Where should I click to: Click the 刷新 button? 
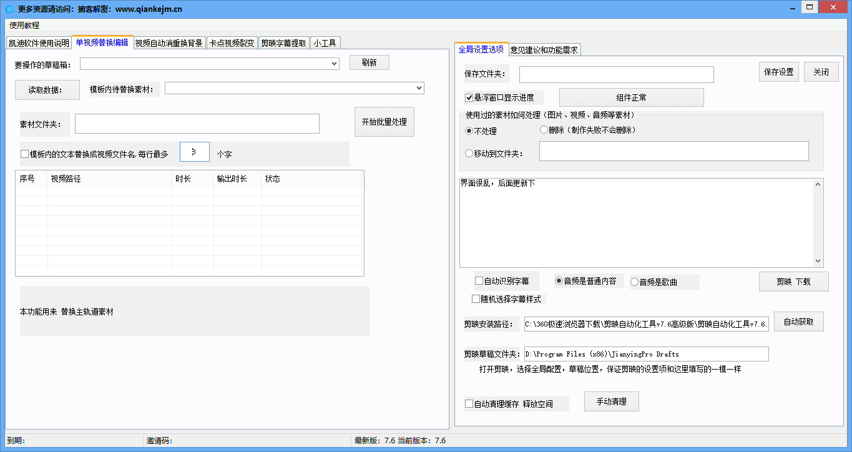369,62
